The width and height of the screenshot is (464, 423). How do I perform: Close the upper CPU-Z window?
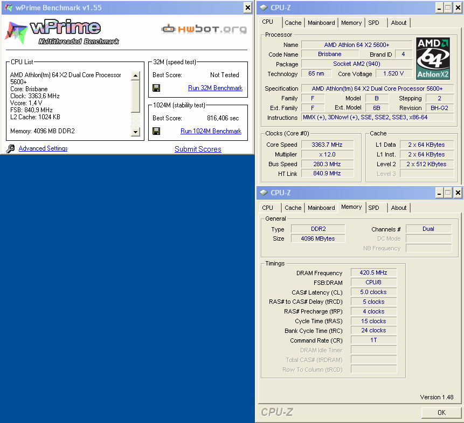(458, 8)
